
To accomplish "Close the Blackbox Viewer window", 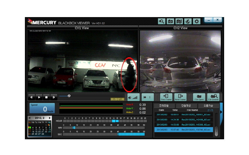I will coord(217,20).
